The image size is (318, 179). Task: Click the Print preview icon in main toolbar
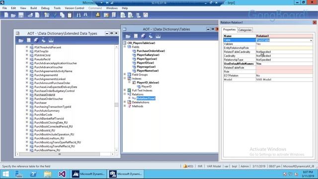pos(37,15)
